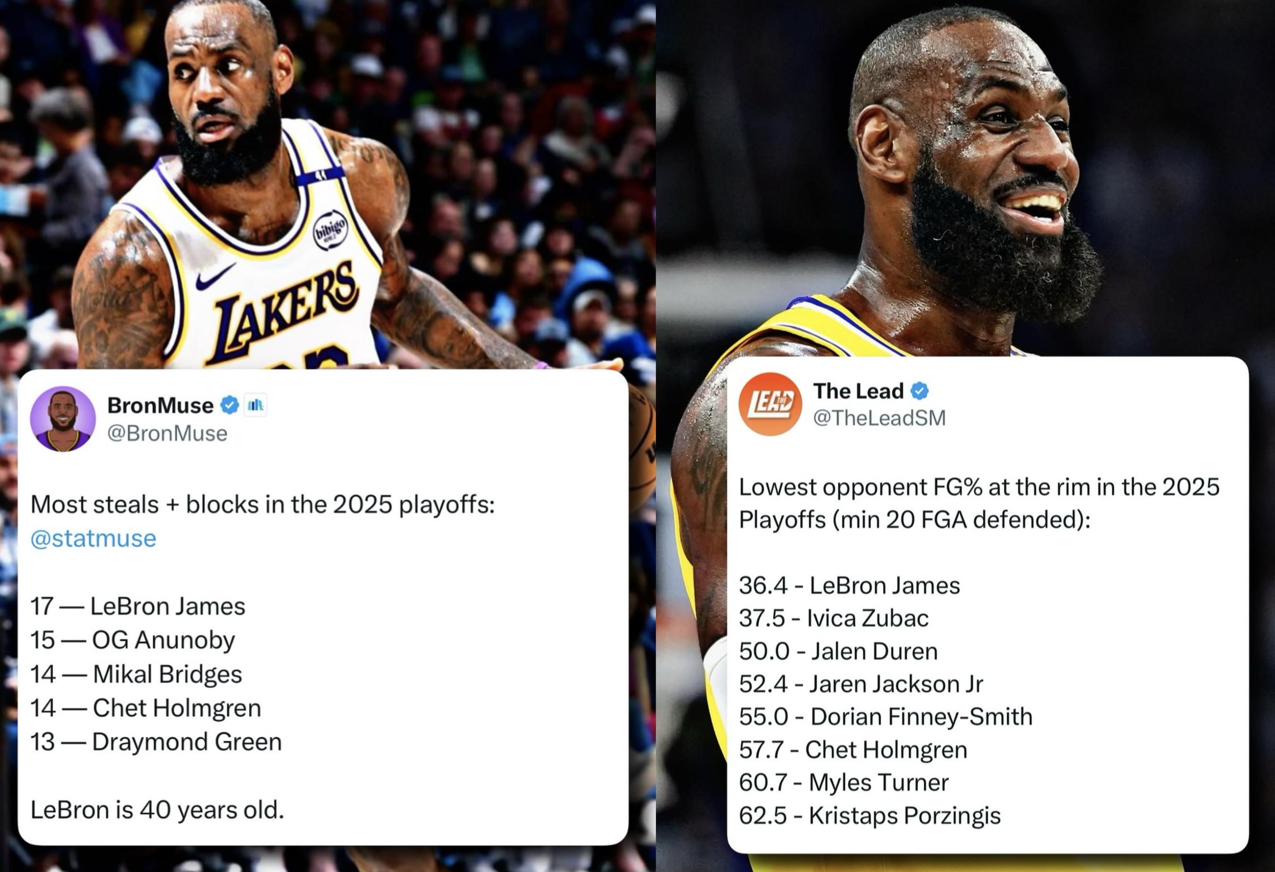Open the @statmuse mention link
Viewport: 1275px width, 872px height.
tap(93, 539)
